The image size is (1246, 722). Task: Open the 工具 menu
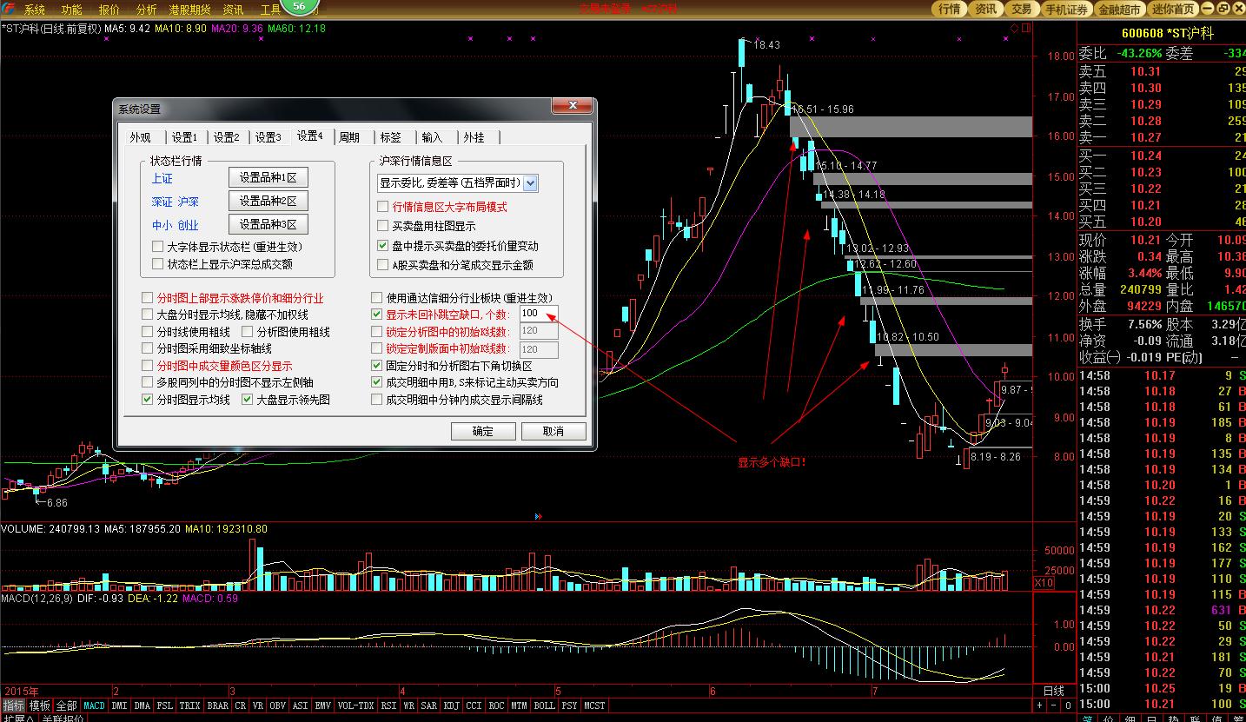point(270,10)
